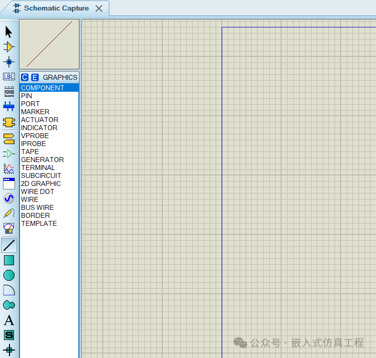376x358 pixels.
Task: Close the Schematic Capture tab
Action: point(99,8)
